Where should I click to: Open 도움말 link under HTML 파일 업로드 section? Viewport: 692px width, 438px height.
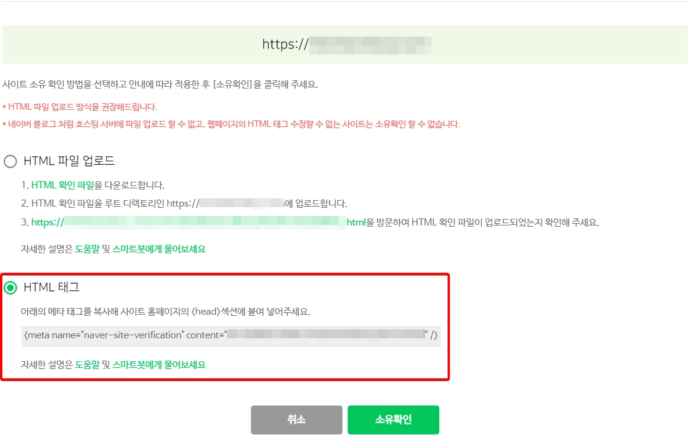click(x=87, y=249)
